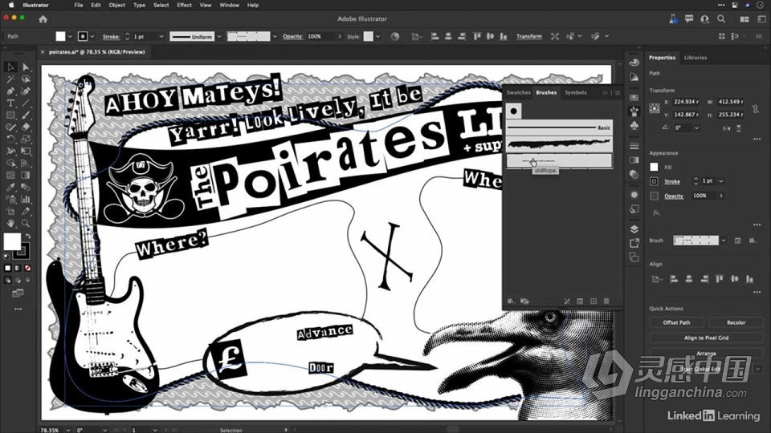Click the X position value field
771x433 pixels.
pos(685,102)
